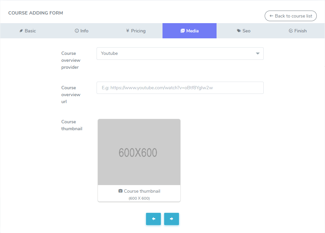The image size is (325, 233).
Task: Click the camera icon below the thumbnail
Action: (120, 191)
